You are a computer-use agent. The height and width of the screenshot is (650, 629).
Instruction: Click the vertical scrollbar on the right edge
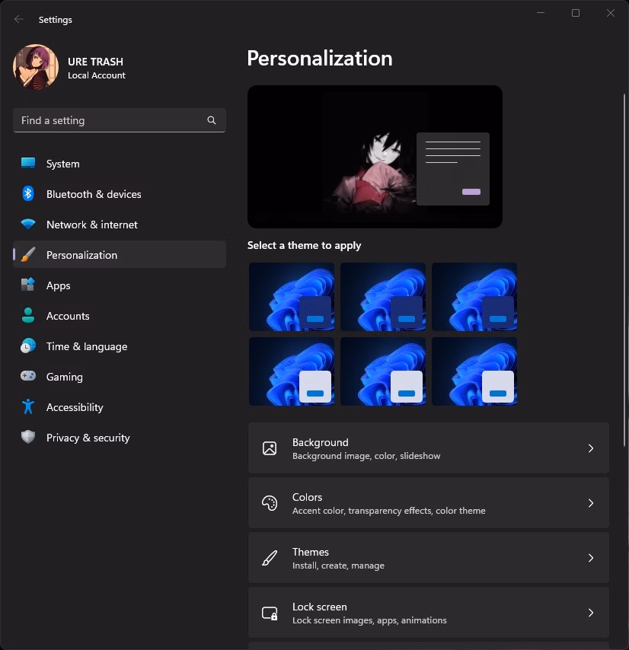coord(624,270)
